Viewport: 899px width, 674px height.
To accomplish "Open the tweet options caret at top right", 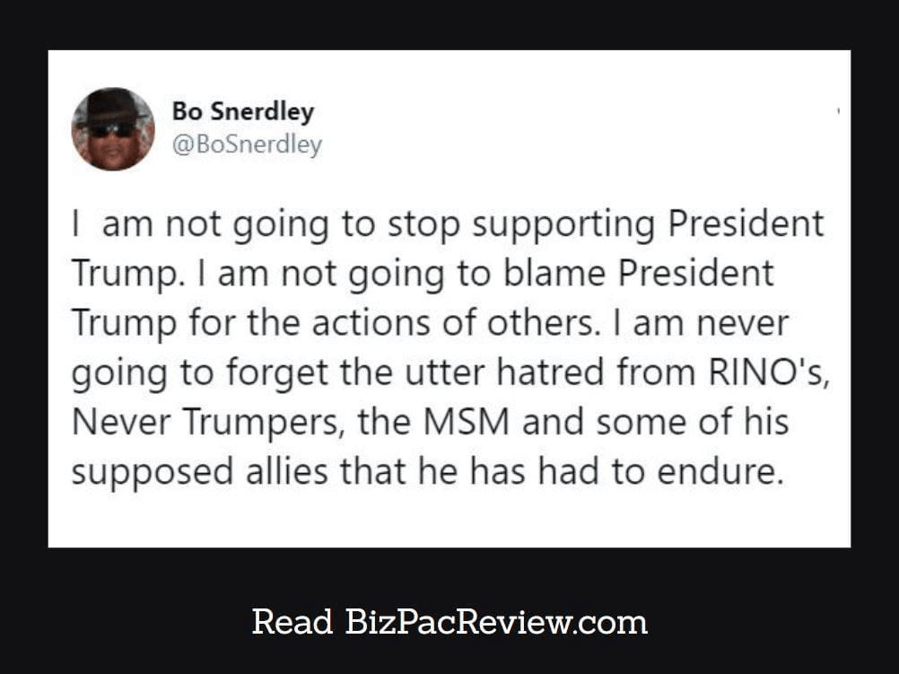I will tap(838, 110).
